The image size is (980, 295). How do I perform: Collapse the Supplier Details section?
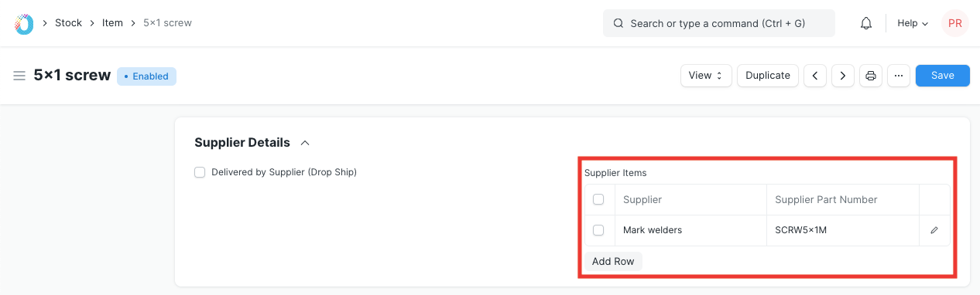305,143
